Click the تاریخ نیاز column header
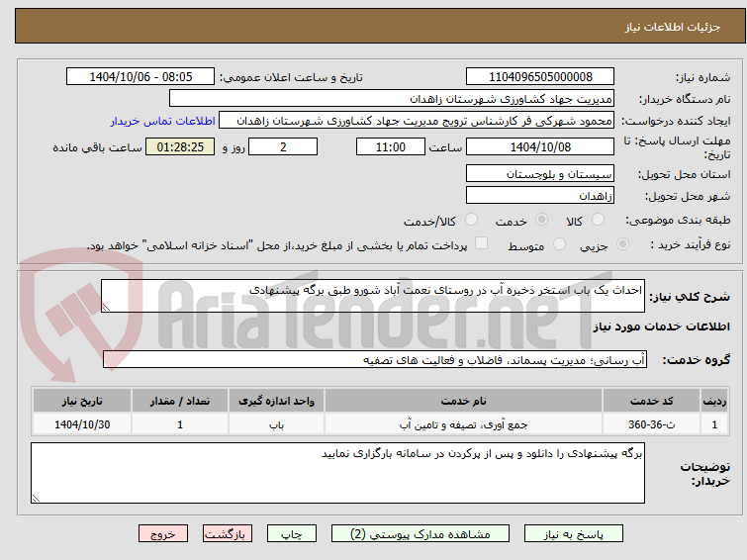Screen dimensions: 747x560 pos(82,401)
